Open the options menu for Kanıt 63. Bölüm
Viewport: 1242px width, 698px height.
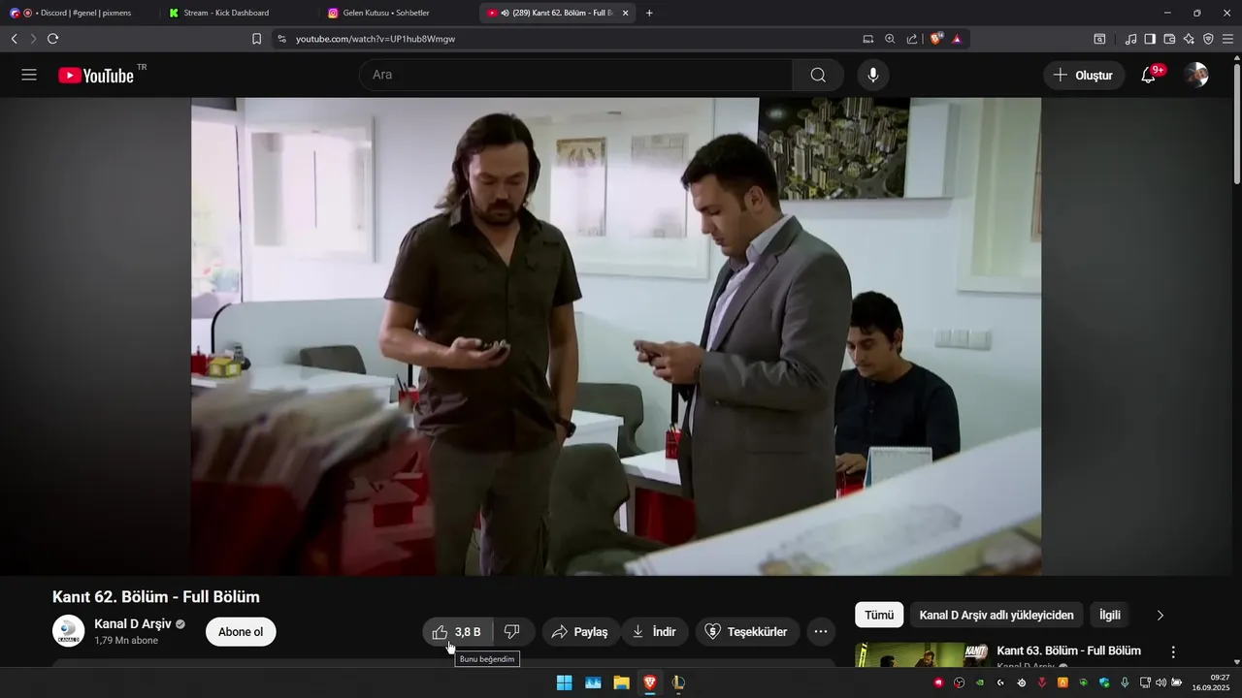coord(1173,652)
